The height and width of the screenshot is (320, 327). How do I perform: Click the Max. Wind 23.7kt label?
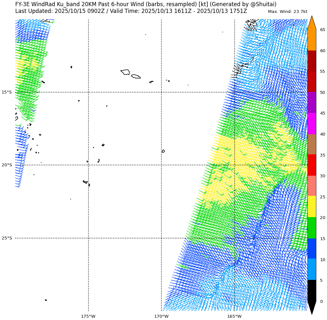[x=287, y=12]
